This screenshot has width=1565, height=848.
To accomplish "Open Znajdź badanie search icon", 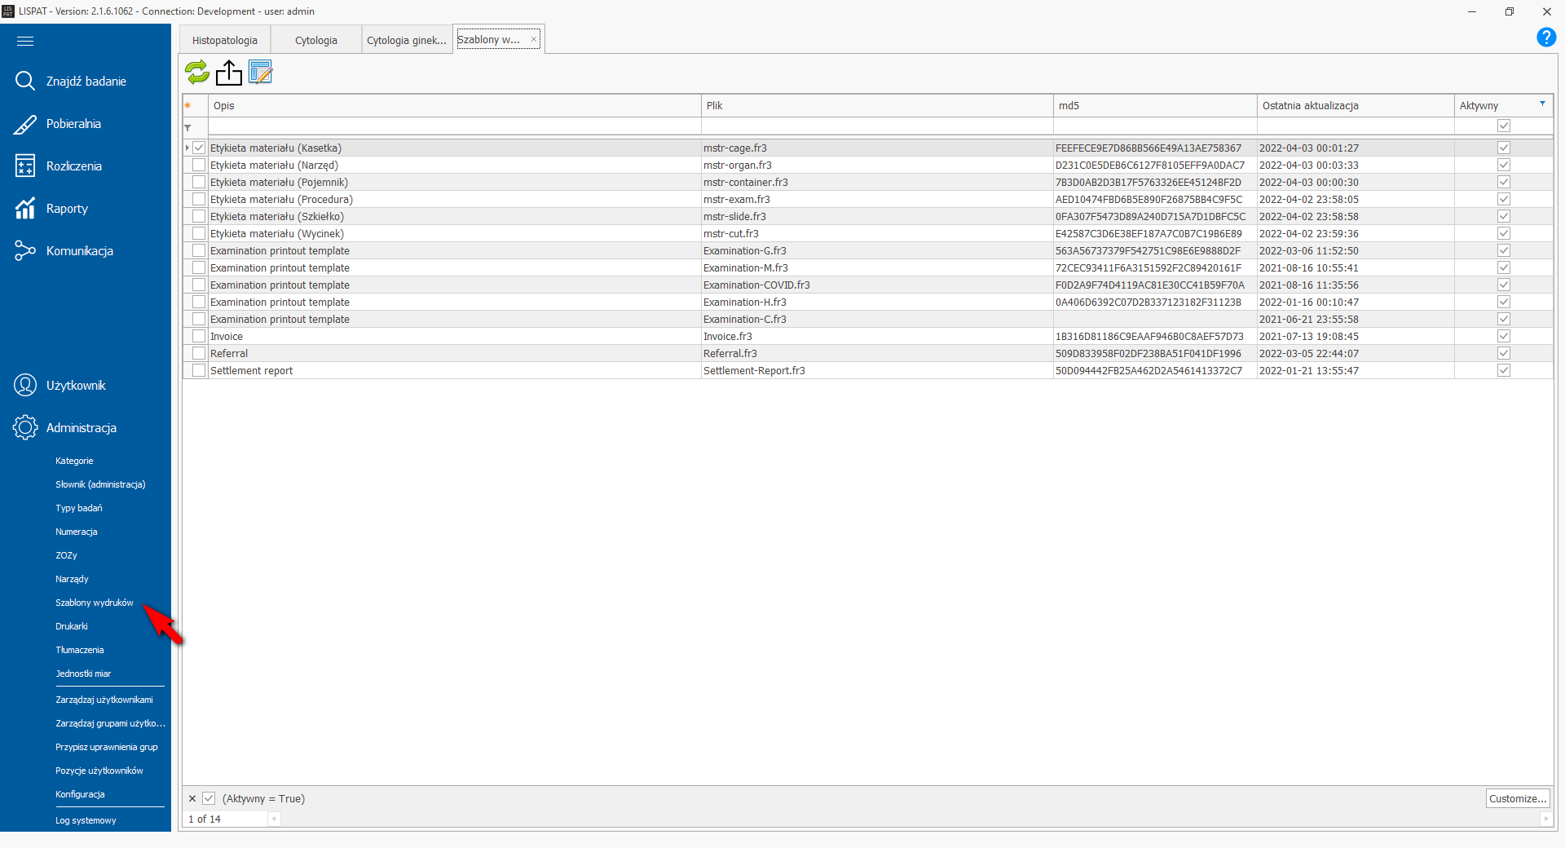I will point(25,81).
